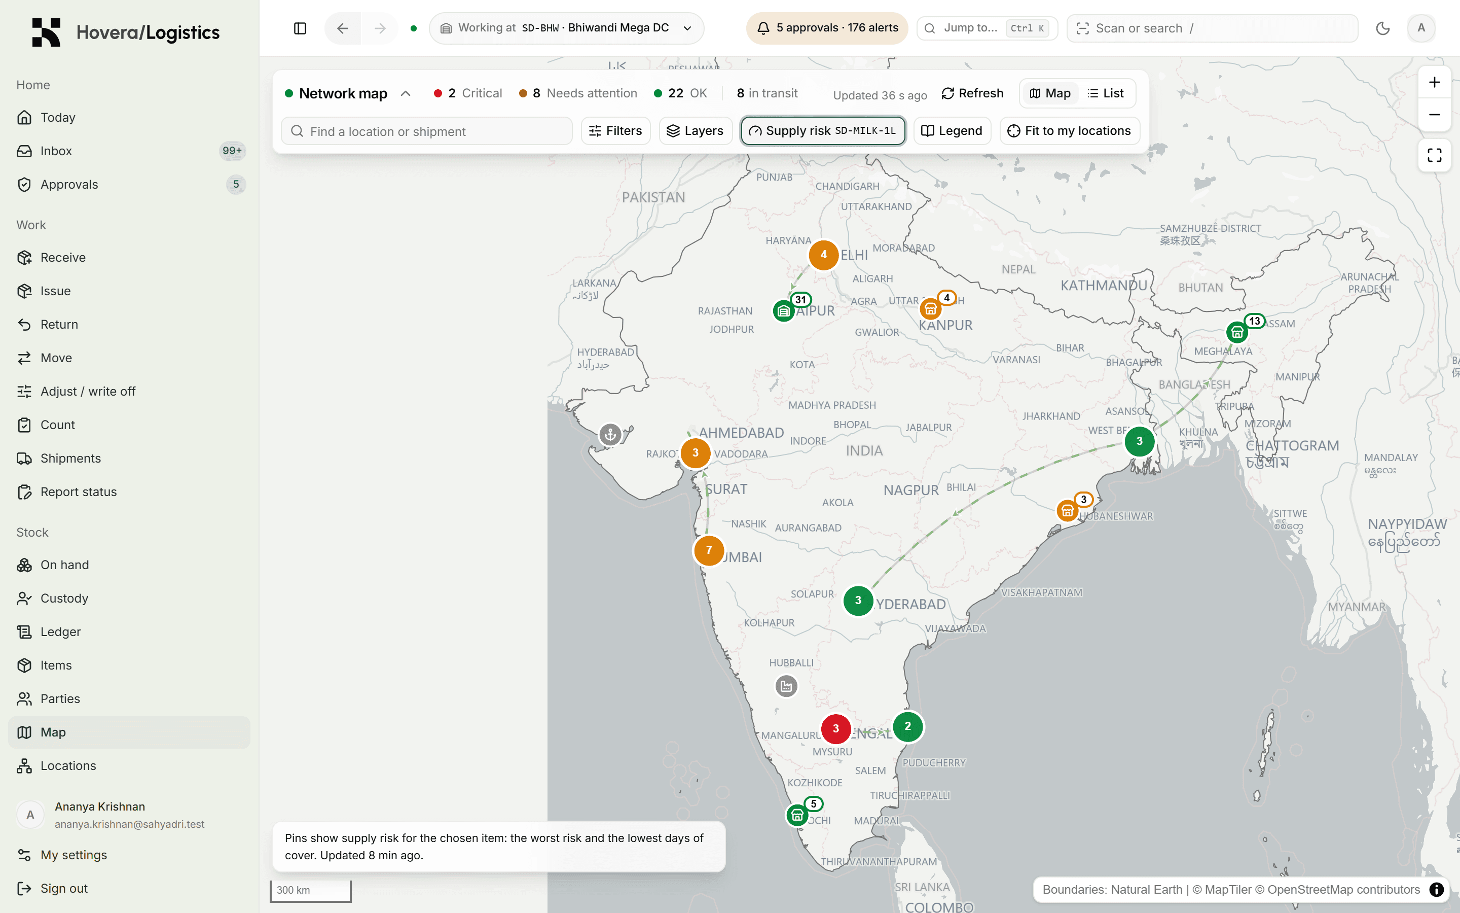The width and height of the screenshot is (1460, 913).
Task: Expand the Delhi cluster of 4
Action: [823, 255]
